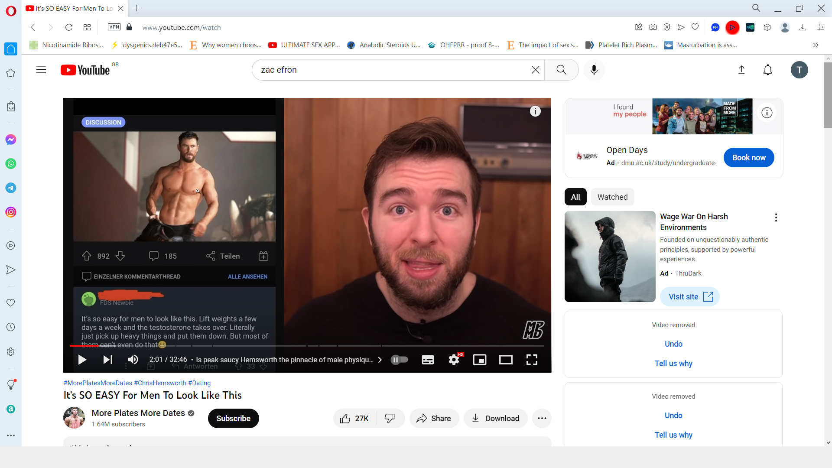The width and height of the screenshot is (832, 468).
Task: Toggle the Opera VPN badge
Action: point(114,27)
